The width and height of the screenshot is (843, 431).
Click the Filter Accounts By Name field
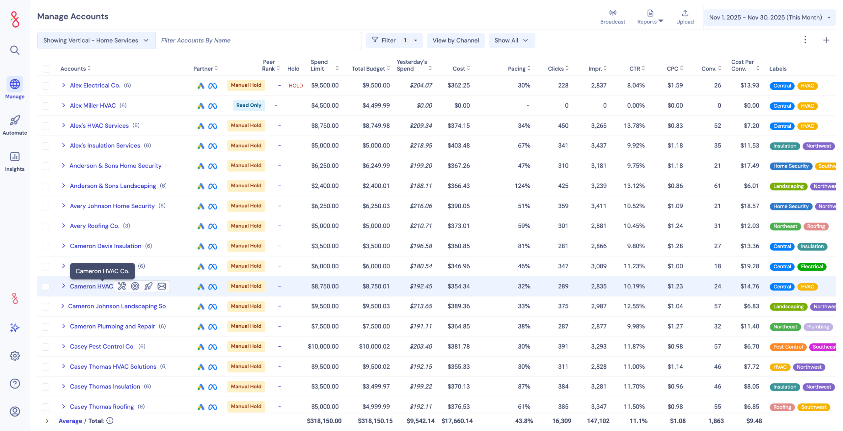coord(258,40)
